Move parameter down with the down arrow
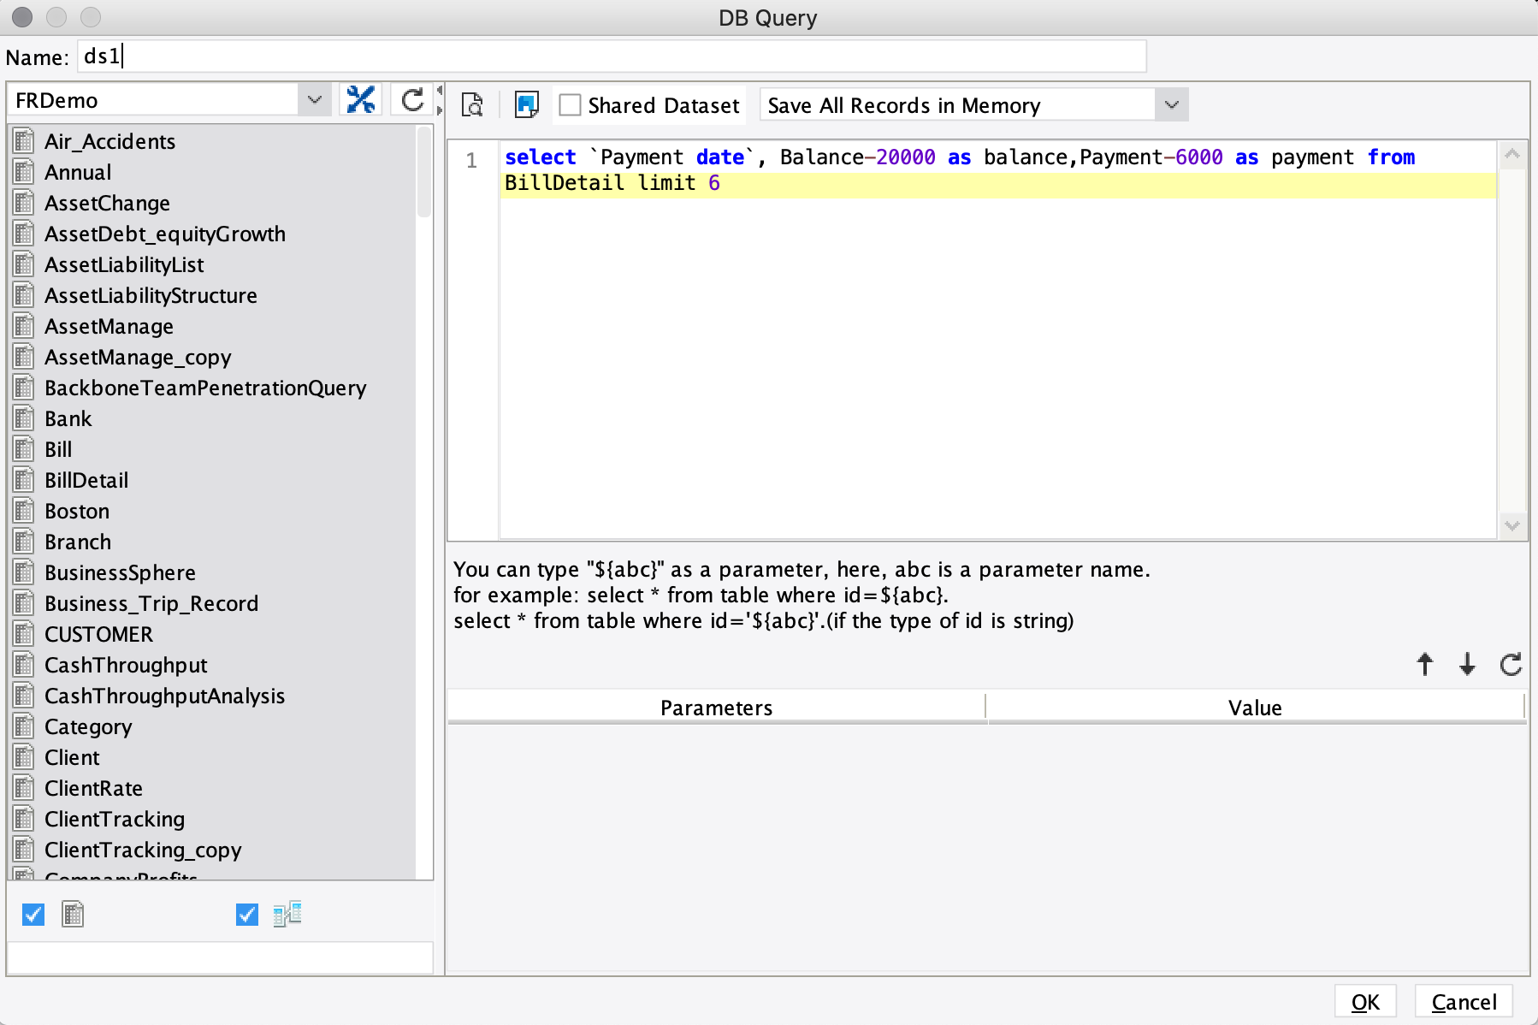Screen dimensions: 1538x1025 [1467, 664]
